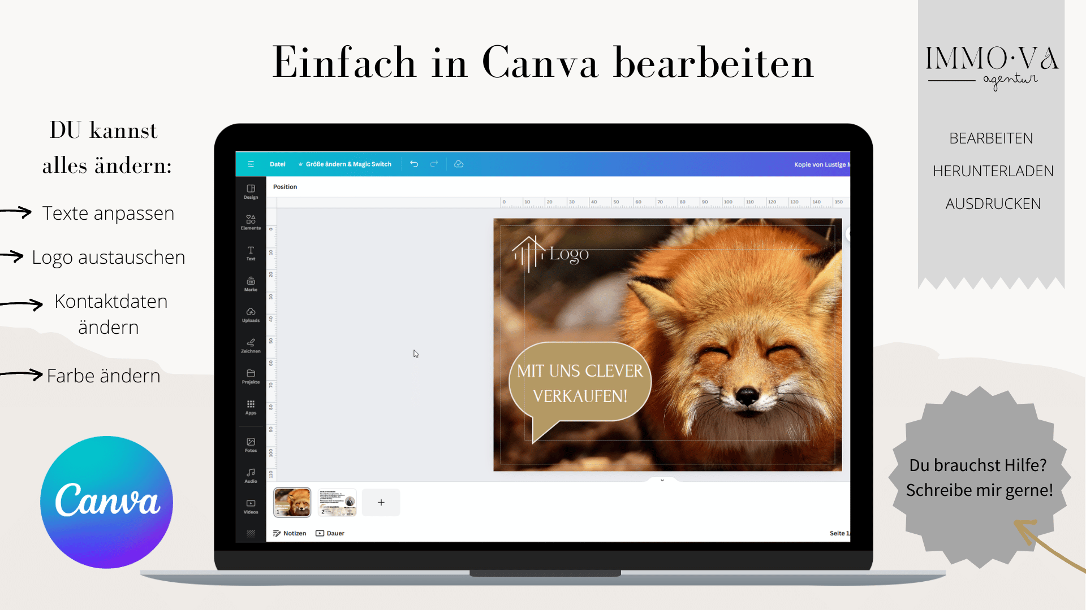This screenshot has height=610, width=1086.
Task: Collapse the page thumbnails chevron
Action: (662, 480)
